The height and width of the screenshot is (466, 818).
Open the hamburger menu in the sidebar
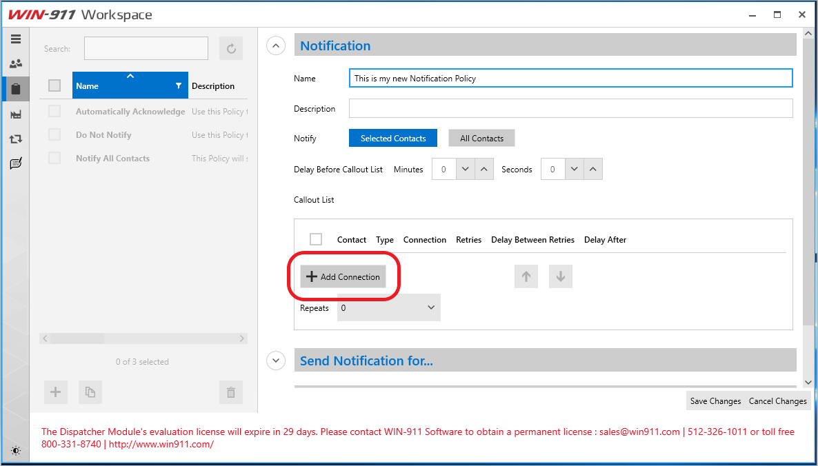pos(16,39)
